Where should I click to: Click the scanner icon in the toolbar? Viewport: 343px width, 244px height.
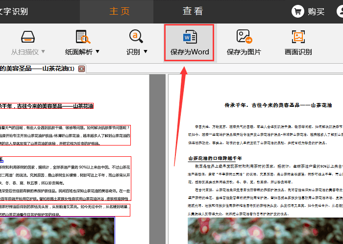point(28,37)
